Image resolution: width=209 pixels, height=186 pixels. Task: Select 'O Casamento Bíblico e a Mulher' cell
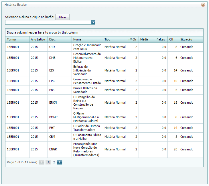[87, 137]
